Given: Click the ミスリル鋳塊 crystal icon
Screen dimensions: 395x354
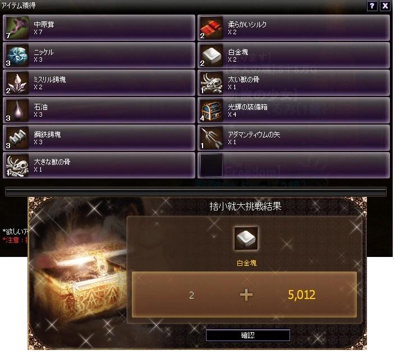Looking at the screenshot, I should 17,82.
